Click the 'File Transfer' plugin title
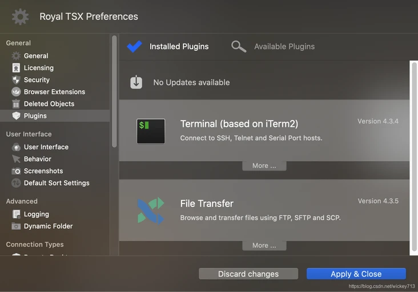The width and height of the screenshot is (418, 292). pyautogui.click(x=207, y=203)
